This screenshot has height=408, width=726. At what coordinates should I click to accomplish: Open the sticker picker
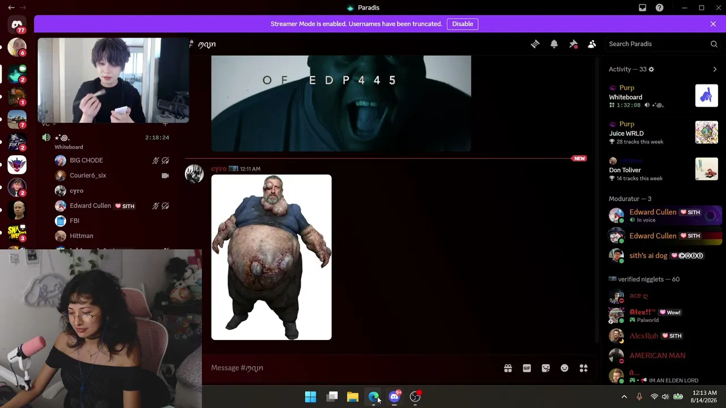click(x=546, y=368)
